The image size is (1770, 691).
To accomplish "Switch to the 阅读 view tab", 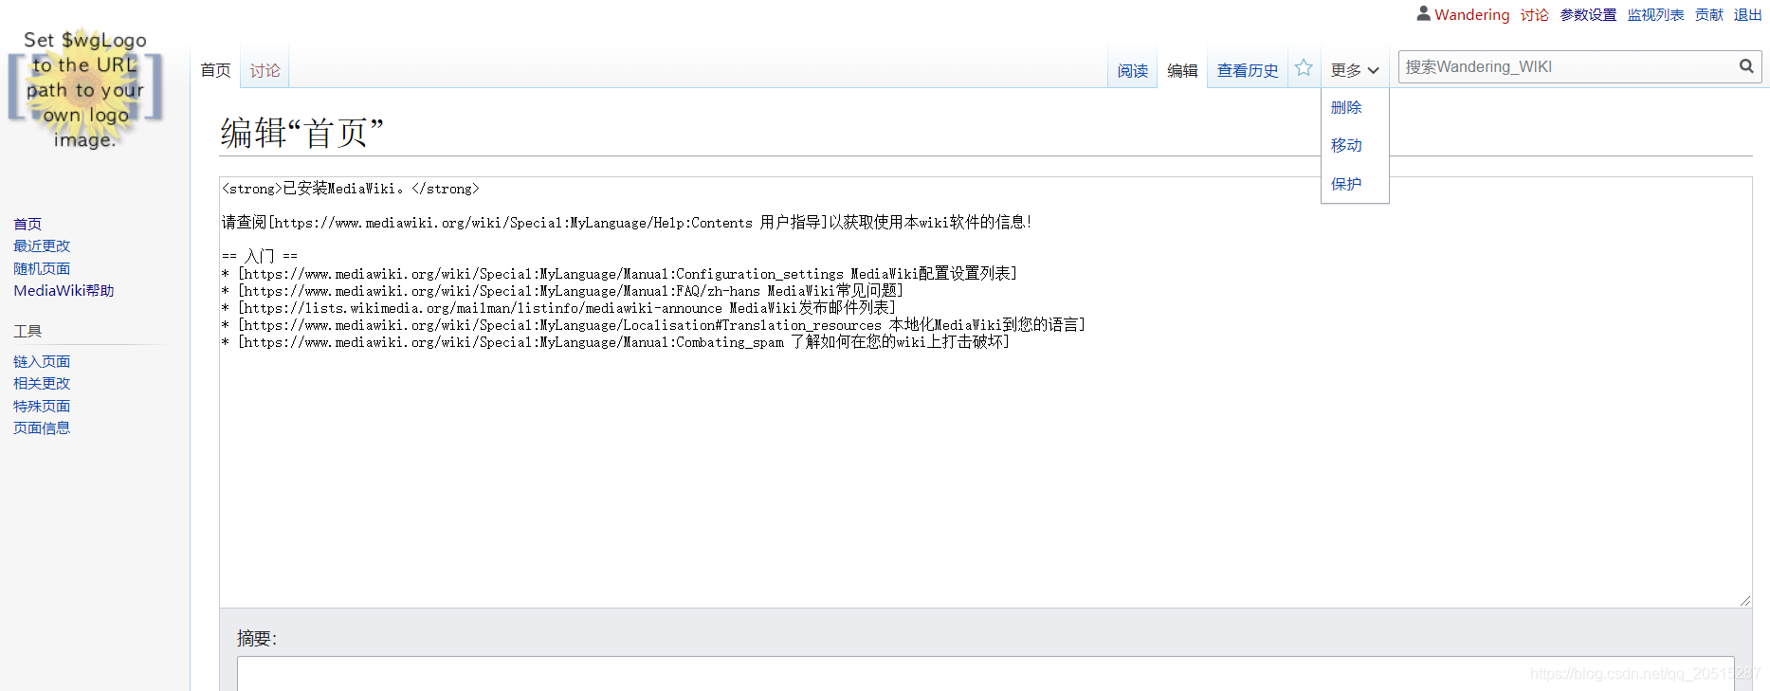I will [1132, 70].
